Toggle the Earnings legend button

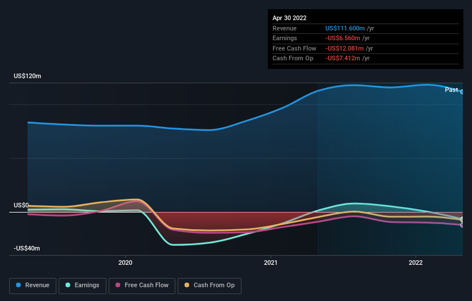pyautogui.click(x=82, y=285)
